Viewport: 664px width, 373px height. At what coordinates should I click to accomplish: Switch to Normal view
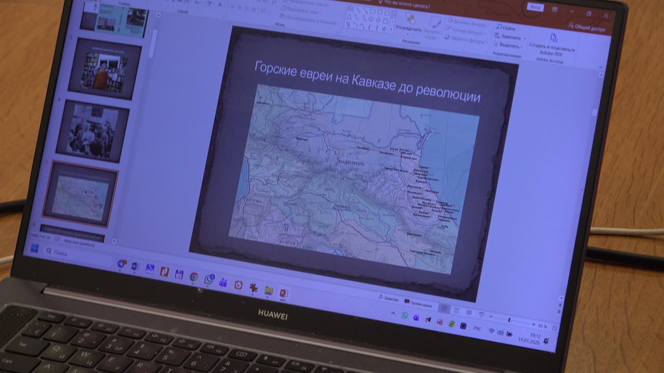(x=444, y=308)
